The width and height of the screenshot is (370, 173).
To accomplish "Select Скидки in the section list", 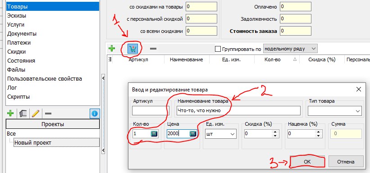I will (53, 52).
